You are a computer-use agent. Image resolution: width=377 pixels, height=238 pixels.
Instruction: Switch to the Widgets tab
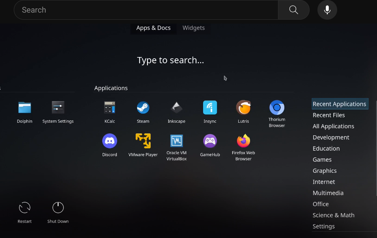pos(193,28)
